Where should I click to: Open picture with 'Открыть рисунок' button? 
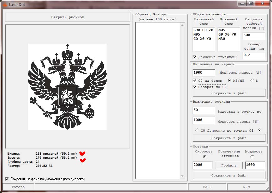tap(68, 17)
